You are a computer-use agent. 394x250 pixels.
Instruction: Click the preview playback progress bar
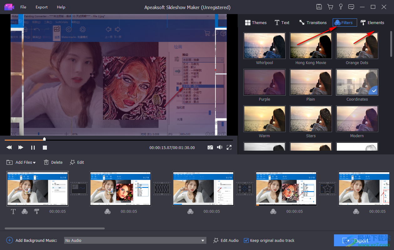click(x=119, y=140)
